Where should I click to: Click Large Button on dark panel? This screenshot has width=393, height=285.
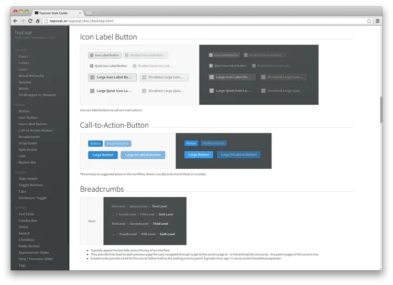coord(199,155)
